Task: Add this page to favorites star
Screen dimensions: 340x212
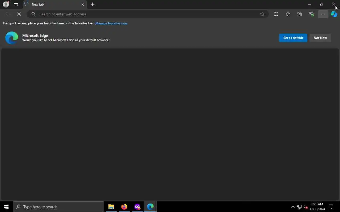Action: 262,14
